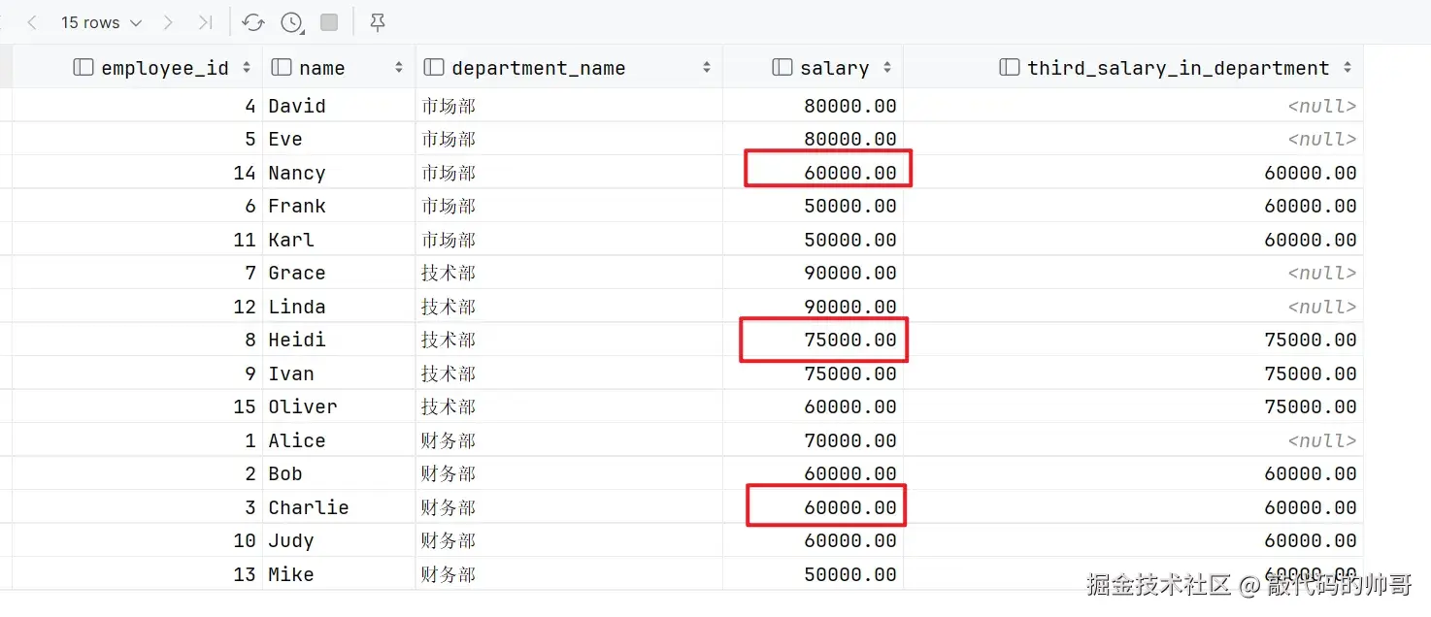This screenshot has height=617, width=1431.
Task: Select the department_name column header
Action: point(569,68)
